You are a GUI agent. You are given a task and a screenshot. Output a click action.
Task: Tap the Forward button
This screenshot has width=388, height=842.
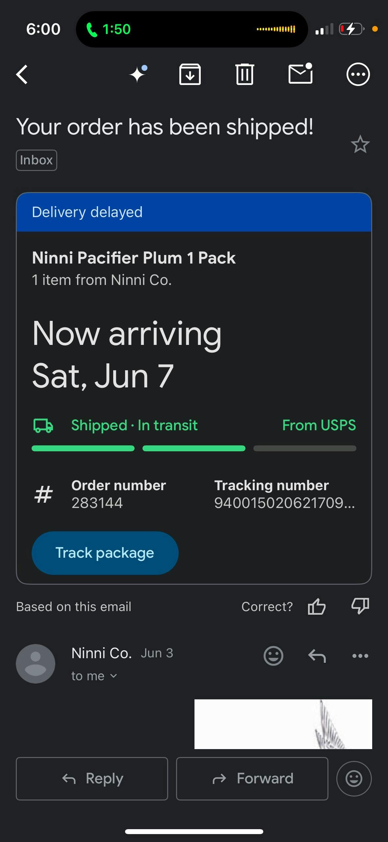252,778
